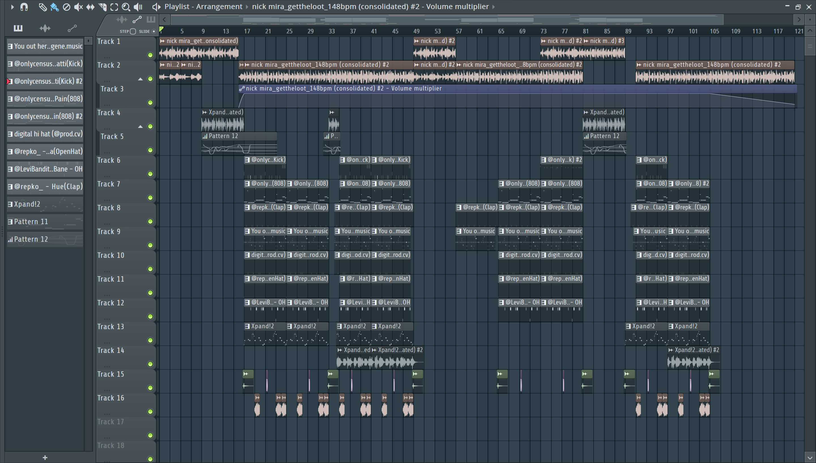Select the Slice tool

103,7
